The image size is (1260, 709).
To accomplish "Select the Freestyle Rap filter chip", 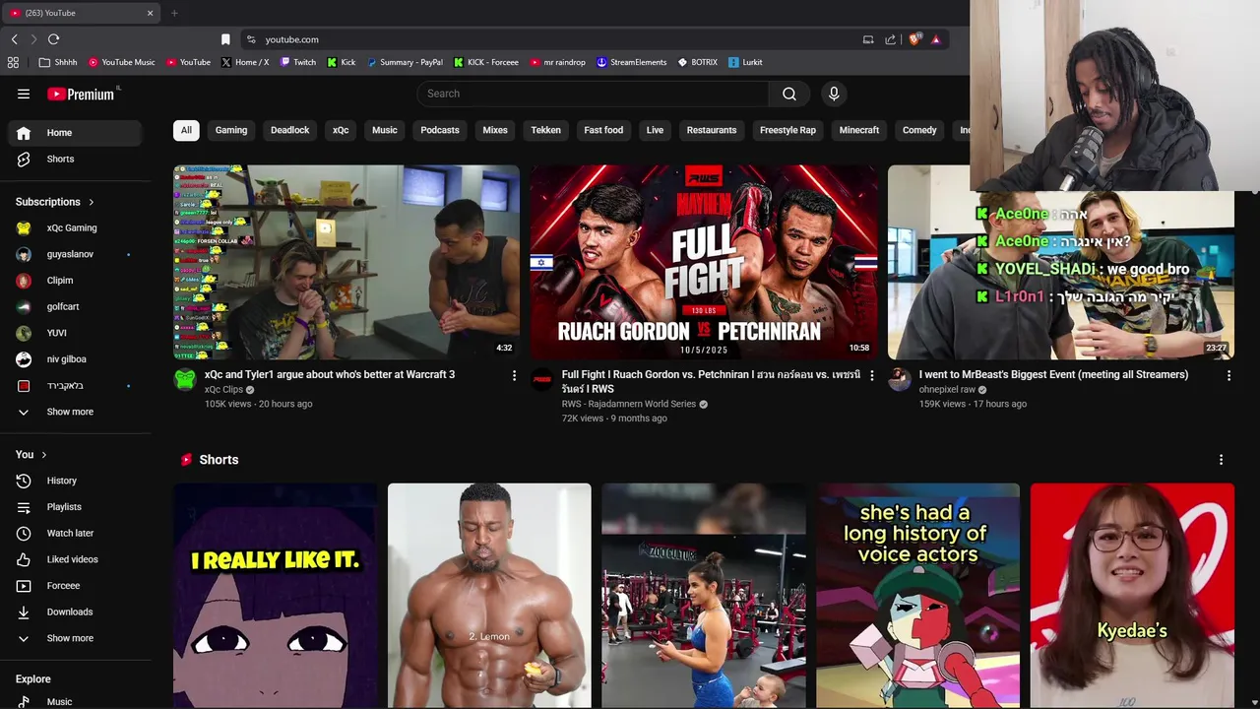I will pos(787,130).
